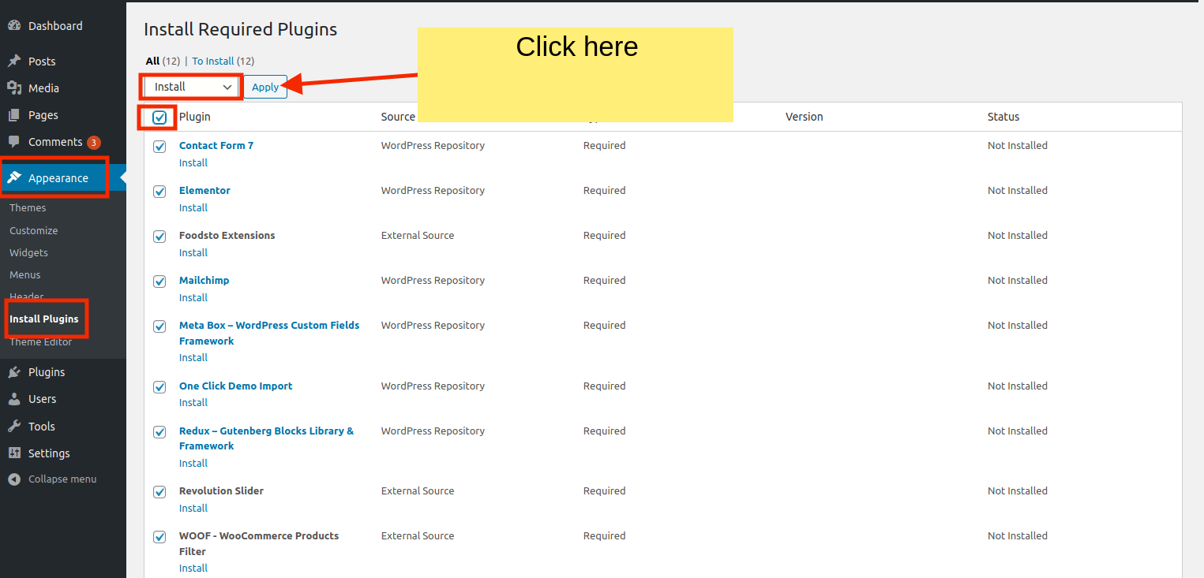1204x578 pixels.
Task: Open the Customize submenu item
Action: click(34, 231)
